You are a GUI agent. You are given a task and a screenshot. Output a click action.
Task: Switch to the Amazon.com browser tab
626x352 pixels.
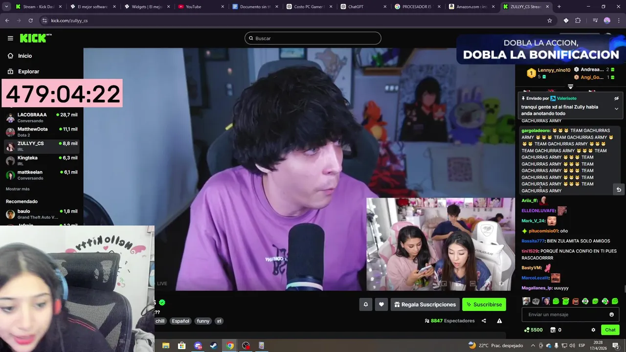(x=471, y=7)
